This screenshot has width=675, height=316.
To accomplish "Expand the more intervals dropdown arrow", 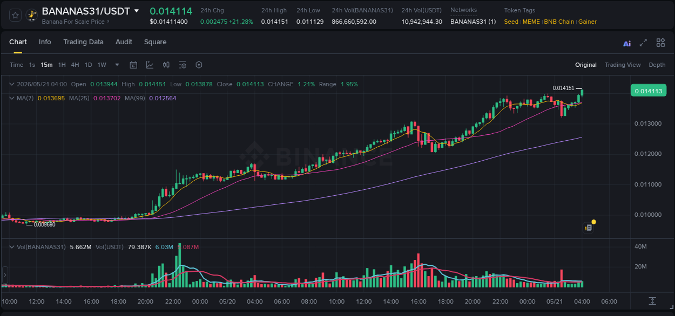I will [117, 65].
